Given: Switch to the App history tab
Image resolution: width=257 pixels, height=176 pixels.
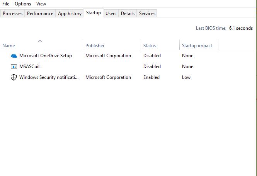Looking at the screenshot, I should 70,14.
